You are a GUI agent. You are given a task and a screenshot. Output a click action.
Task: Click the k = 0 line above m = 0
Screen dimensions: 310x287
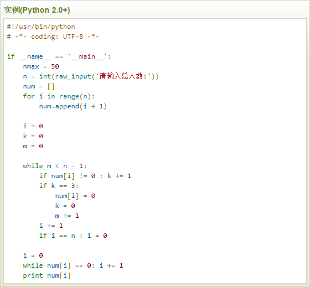point(33,136)
